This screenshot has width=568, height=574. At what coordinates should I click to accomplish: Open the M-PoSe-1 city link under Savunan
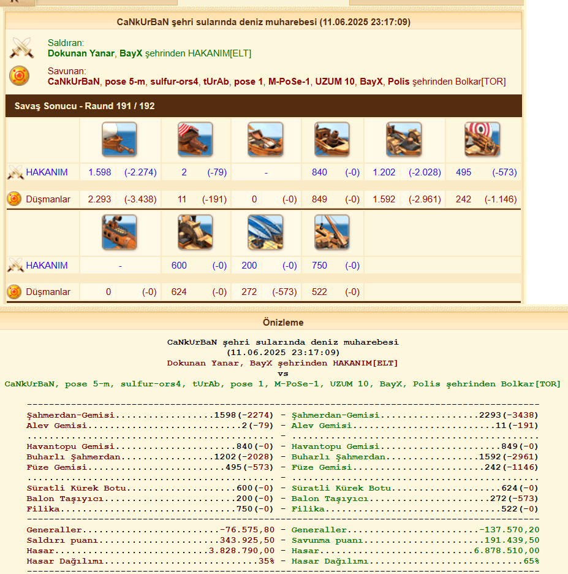(x=289, y=82)
